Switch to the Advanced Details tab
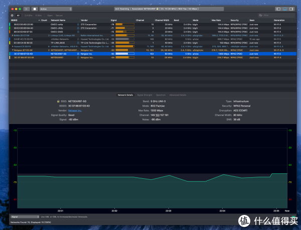The image size is (301, 230). point(178,95)
